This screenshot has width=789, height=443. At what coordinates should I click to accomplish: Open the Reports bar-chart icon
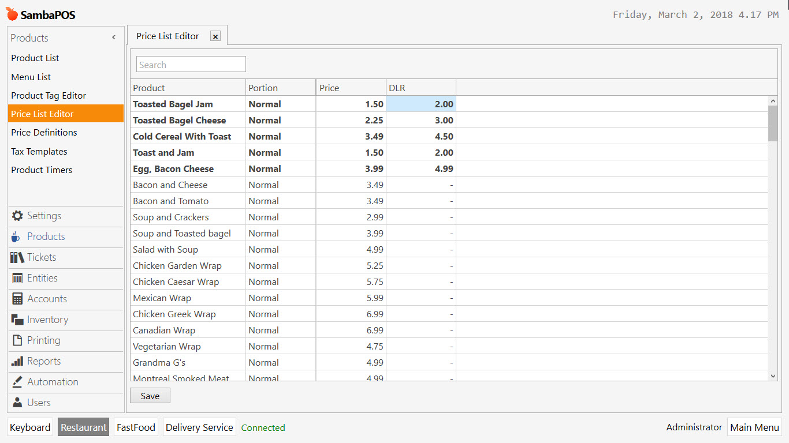(18, 361)
